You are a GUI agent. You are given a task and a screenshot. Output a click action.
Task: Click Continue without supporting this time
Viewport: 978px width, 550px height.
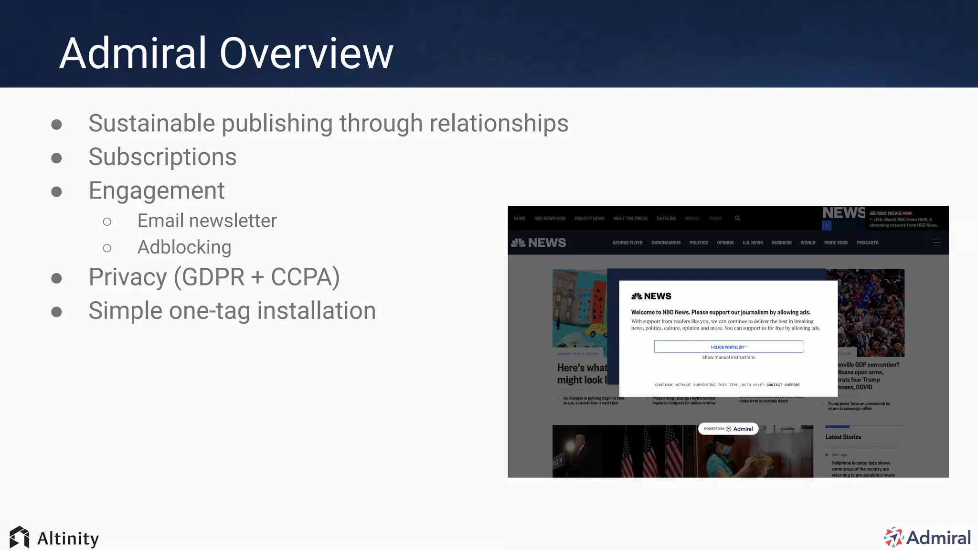point(696,385)
